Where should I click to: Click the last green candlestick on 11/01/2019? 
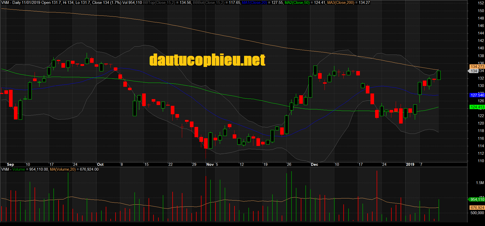pos(439,75)
